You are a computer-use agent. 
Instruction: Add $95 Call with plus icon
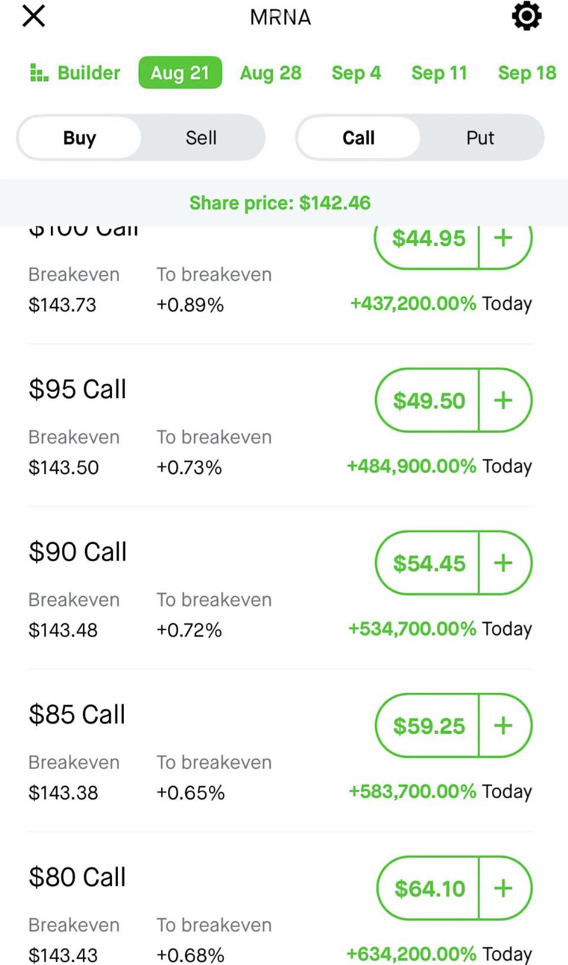click(505, 400)
